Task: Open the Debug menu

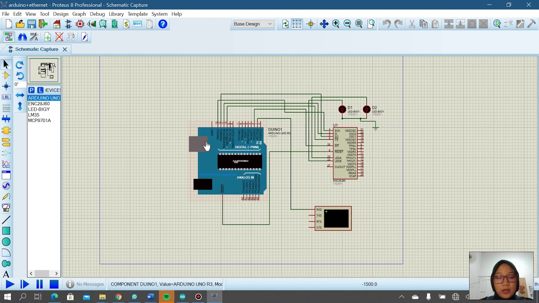Action: 97,14
